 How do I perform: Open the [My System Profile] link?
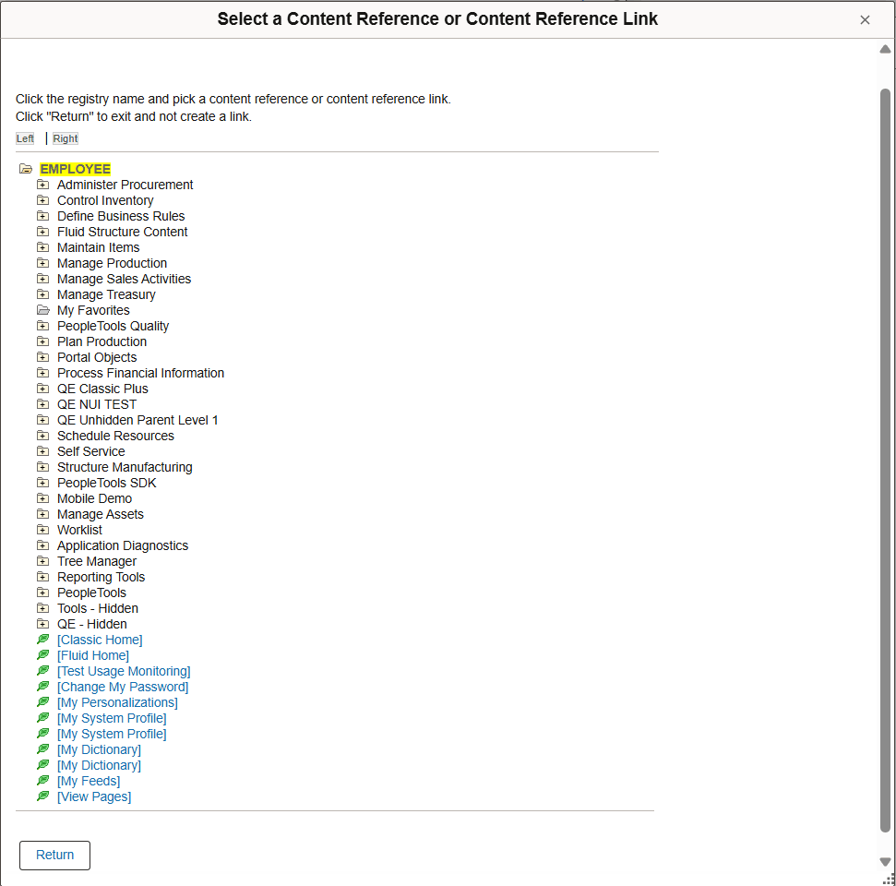(112, 718)
